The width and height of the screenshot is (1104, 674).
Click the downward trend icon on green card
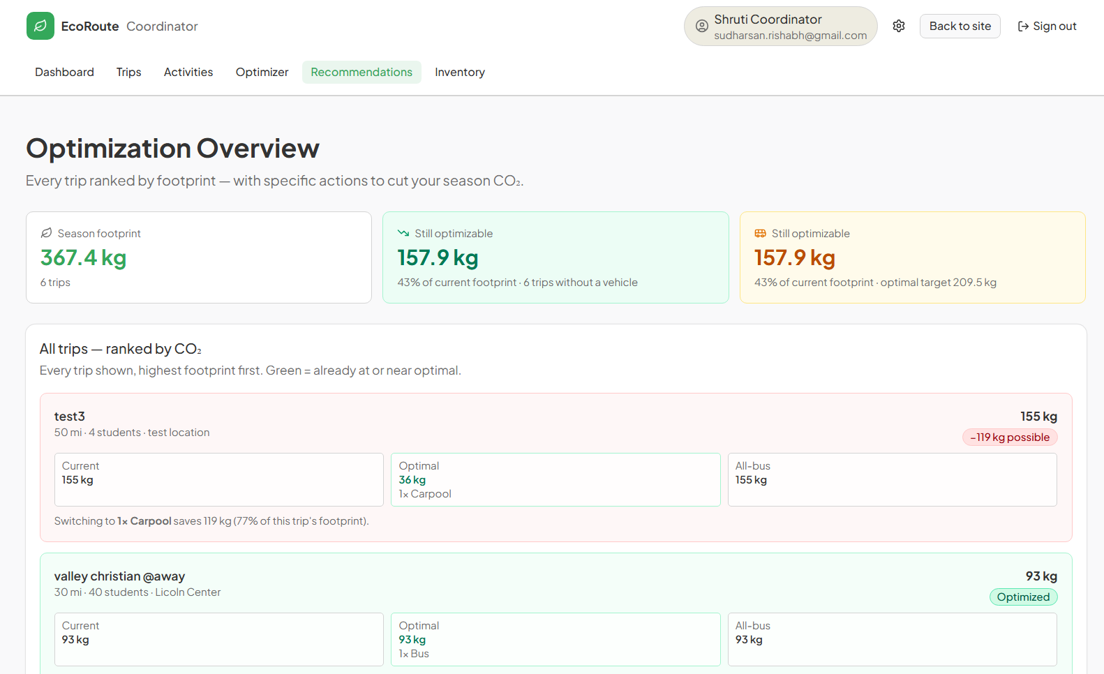click(403, 233)
